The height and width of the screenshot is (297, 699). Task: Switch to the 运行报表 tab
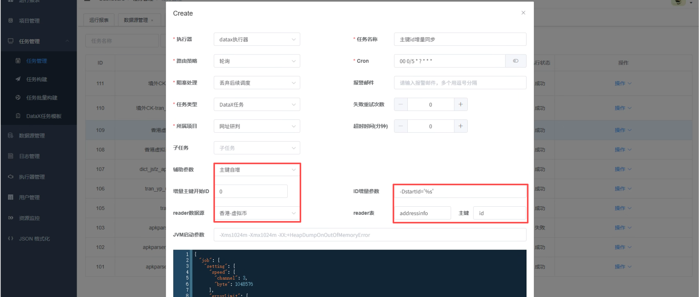99,20
